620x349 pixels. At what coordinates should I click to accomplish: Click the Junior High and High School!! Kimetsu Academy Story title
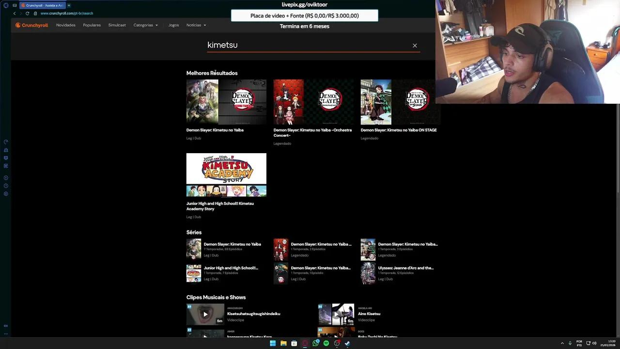click(x=220, y=206)
